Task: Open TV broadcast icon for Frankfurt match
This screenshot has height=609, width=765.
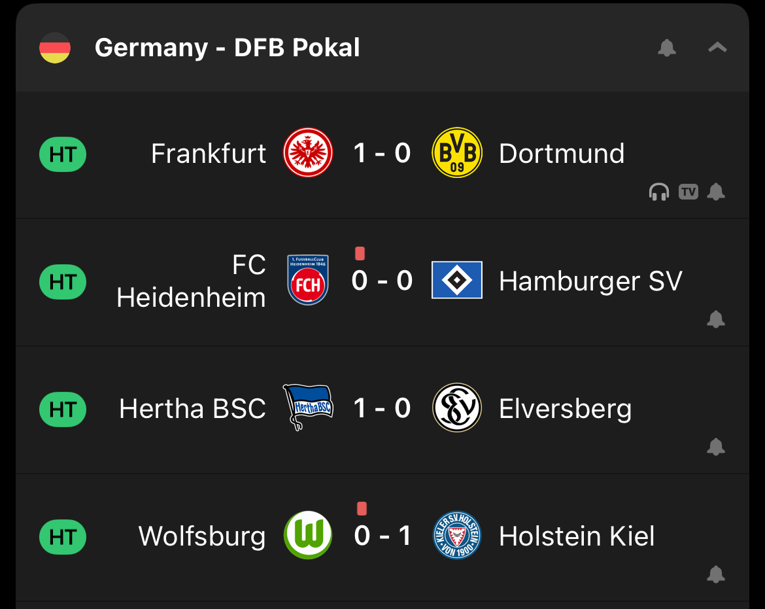Action: tap(688, 192)
